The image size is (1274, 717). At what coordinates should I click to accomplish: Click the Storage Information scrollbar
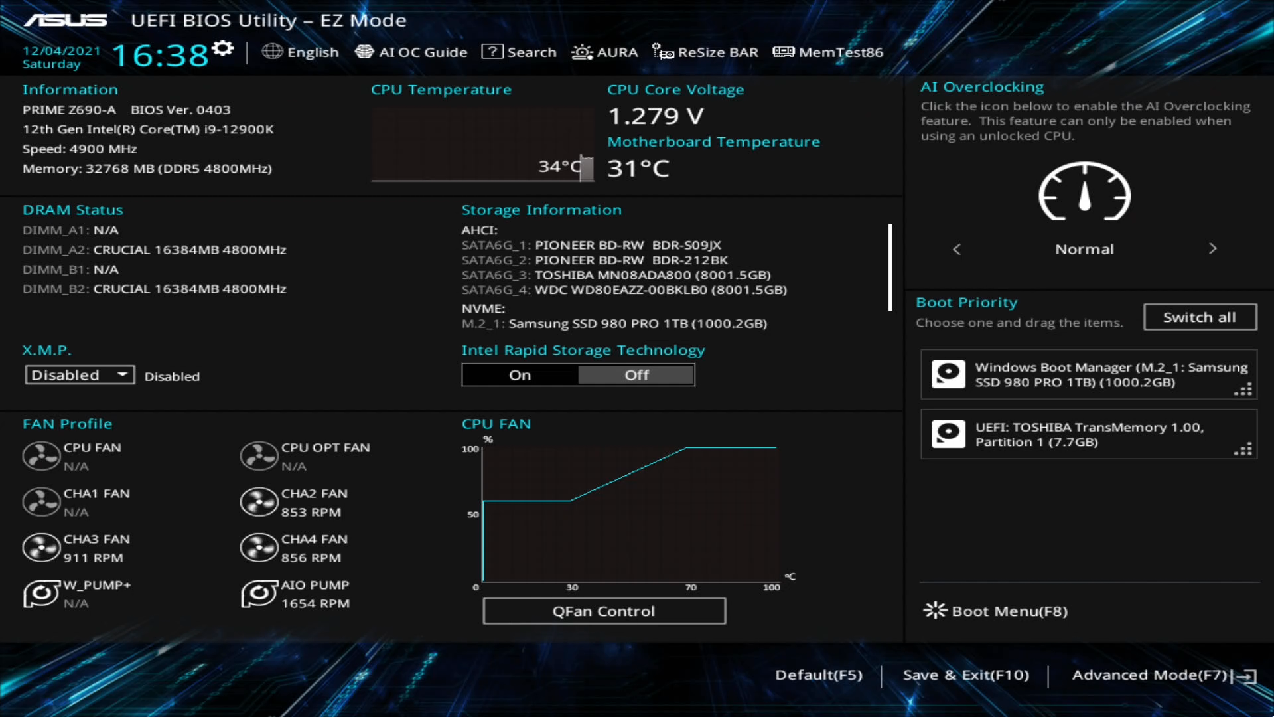[890, 267]
